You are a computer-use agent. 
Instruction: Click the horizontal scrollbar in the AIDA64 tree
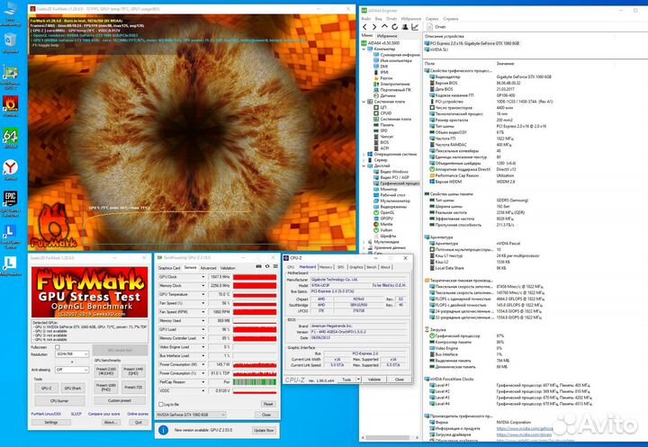[391, 437]
